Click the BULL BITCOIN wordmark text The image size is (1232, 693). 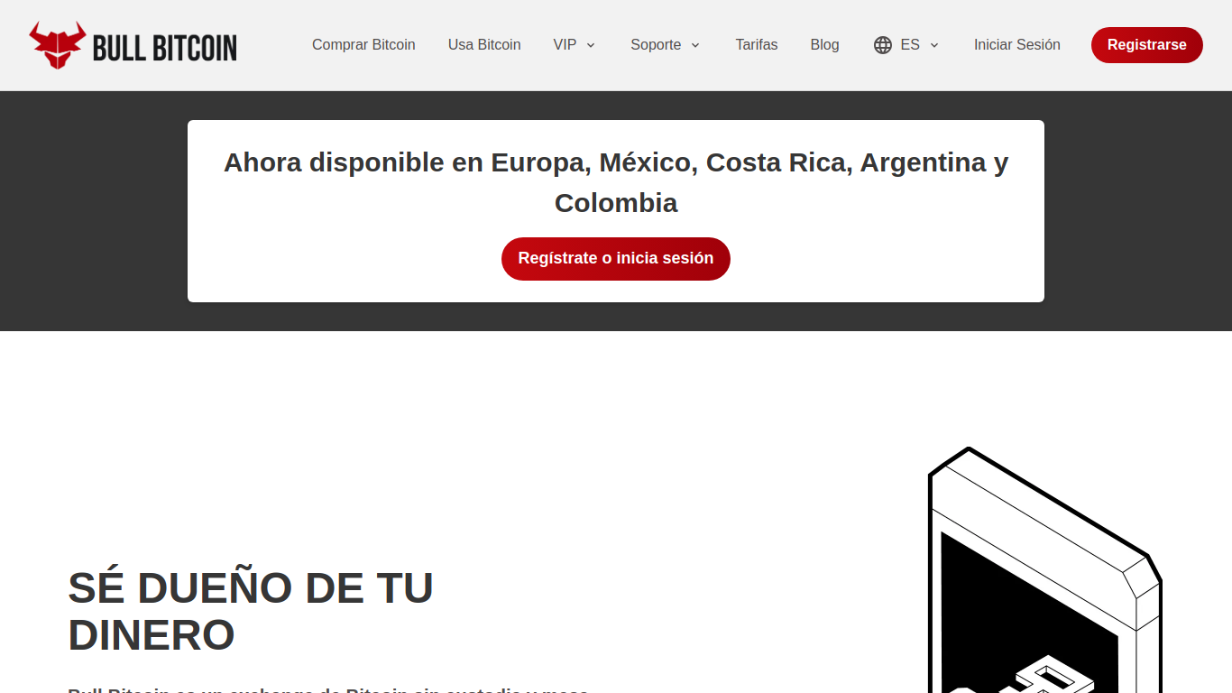(165, 48)
